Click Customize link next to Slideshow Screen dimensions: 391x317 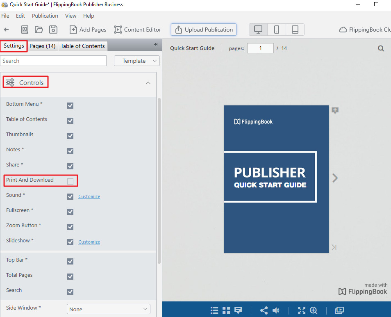(89, 242)
